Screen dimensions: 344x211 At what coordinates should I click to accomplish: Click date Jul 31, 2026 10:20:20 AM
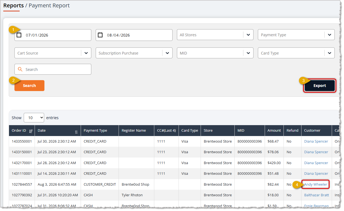click(58, 195)
